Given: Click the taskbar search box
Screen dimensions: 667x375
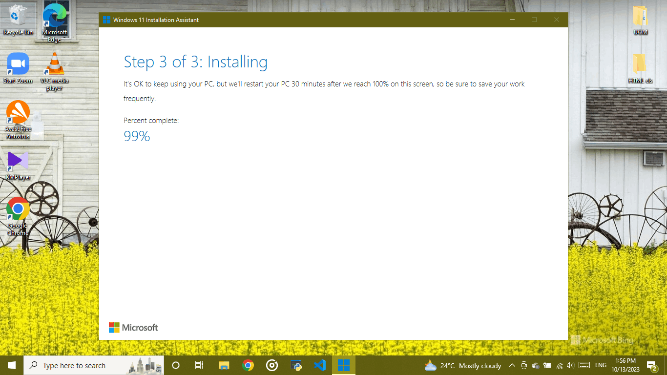Looking at the screenshot, I should tap(94, 365).
